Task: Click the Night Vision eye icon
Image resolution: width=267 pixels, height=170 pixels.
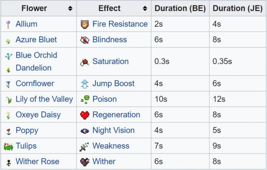Action: [85, 131]
